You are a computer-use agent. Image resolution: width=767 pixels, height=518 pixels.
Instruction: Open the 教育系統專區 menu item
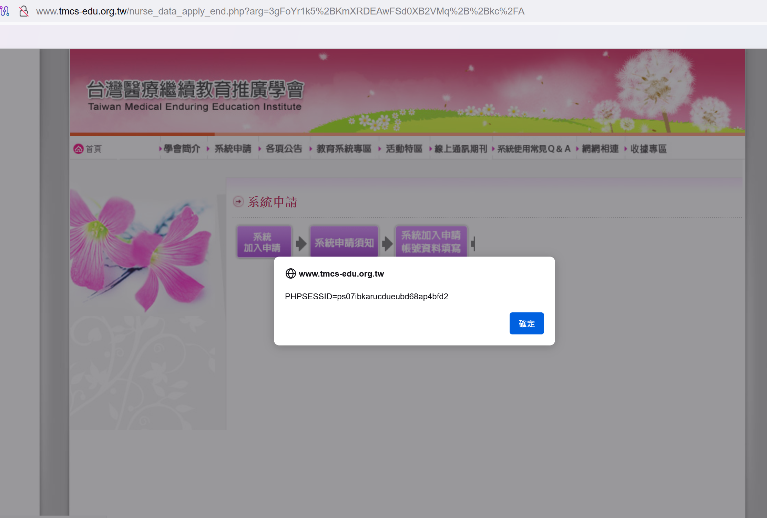pos(344,149)
